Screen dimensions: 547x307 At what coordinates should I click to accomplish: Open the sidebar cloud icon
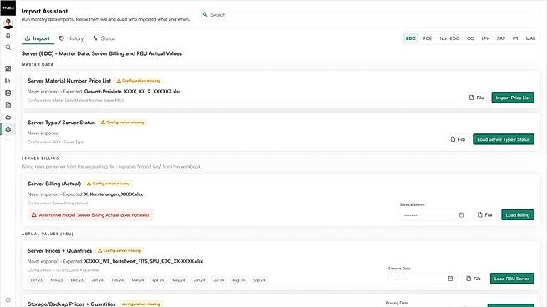[x=8, y=118]
